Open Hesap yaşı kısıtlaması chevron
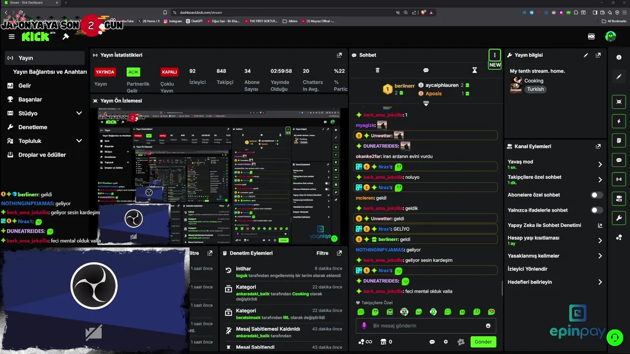The image size is (630, 354). point(600,240)
